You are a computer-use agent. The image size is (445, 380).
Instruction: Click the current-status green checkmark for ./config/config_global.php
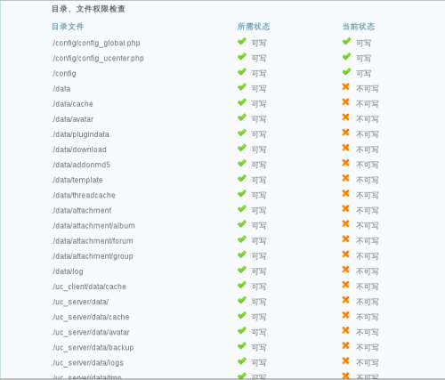(x=346, y=41)
